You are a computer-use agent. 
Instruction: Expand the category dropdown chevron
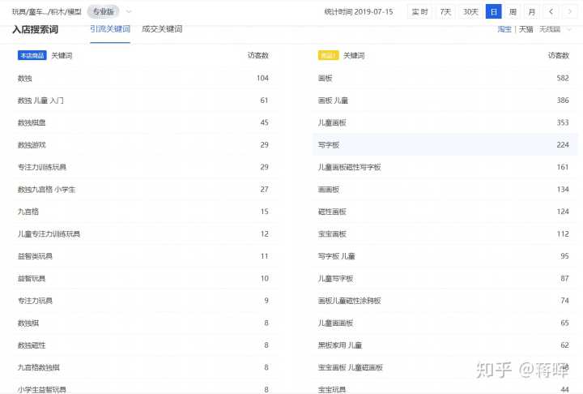click(x=129, y=11)
